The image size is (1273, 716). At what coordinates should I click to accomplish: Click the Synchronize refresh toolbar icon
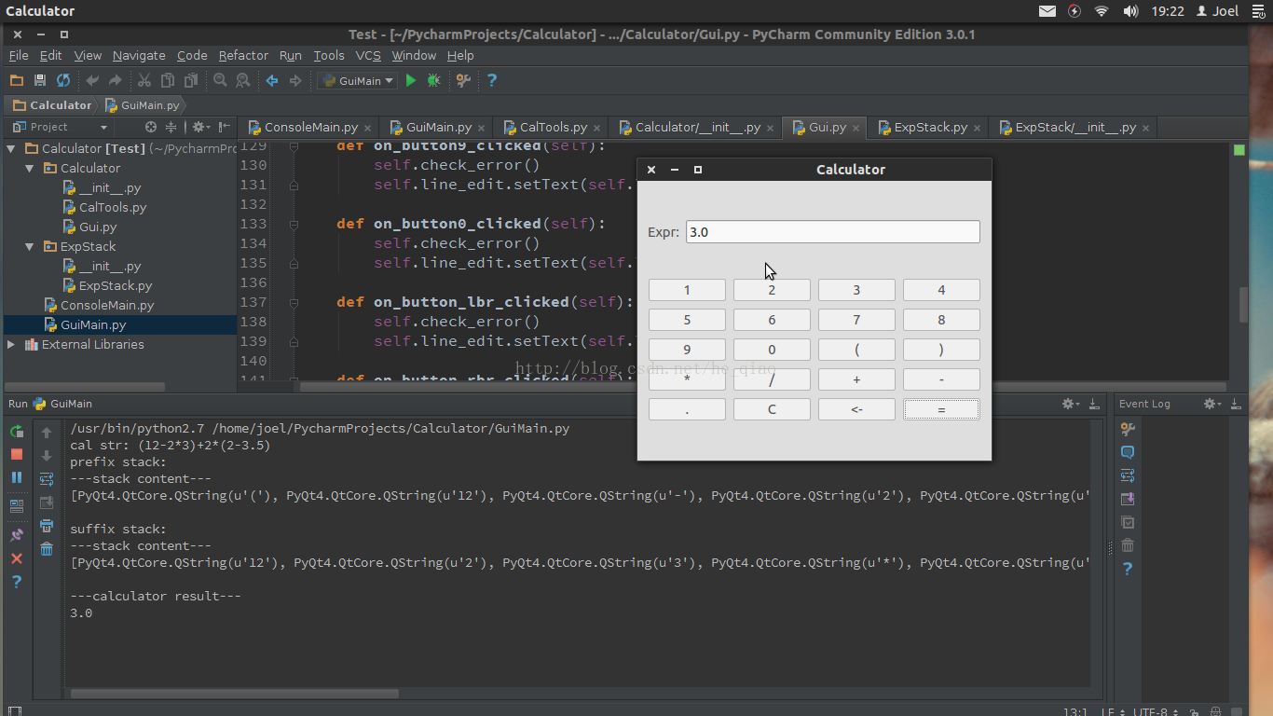63,81
